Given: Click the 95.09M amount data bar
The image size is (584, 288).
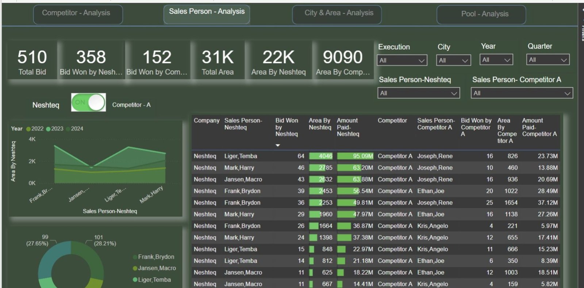Looking at the screenshot, I should click(x=355, y=156).
